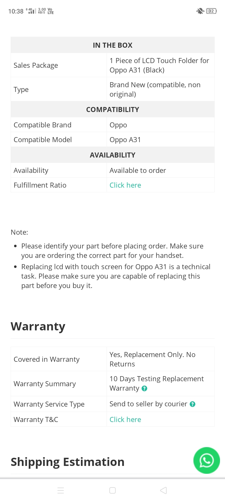The height and width of the screenshot is (502, 225).
Task: Tap the COMPATIBILITY table header
Action: point(112,109)
